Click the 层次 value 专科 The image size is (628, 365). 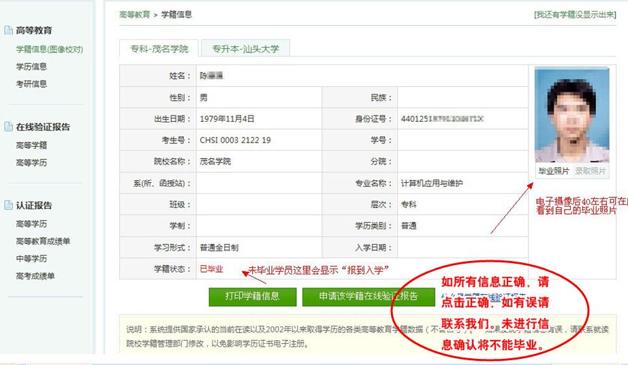409,205
